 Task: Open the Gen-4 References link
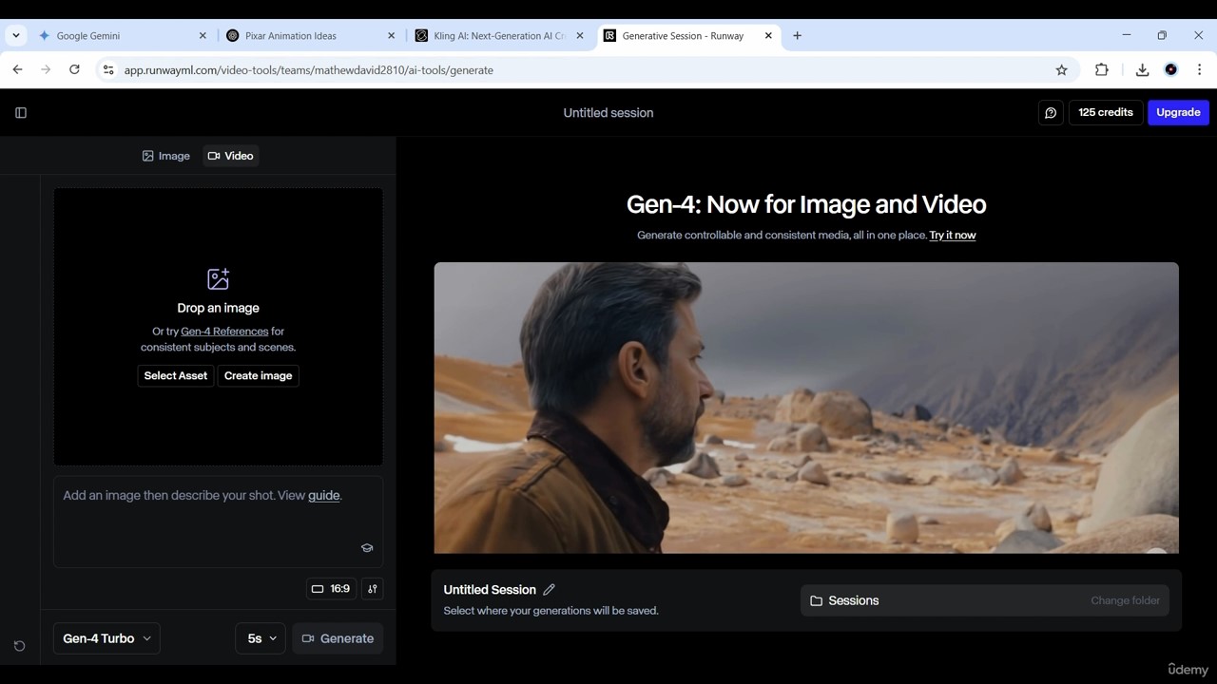(x=224, y=332)
